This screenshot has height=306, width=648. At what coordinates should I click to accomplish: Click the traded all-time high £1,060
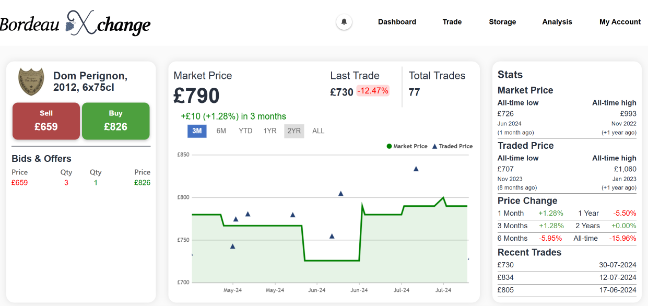(626, 169)
